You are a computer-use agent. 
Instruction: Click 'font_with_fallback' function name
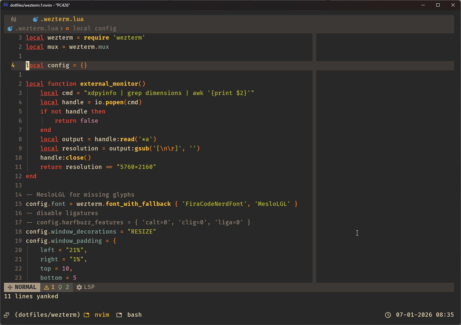click(138, 204)
